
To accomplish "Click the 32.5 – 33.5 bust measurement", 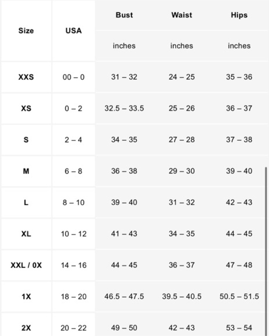I will click(124, 108).
